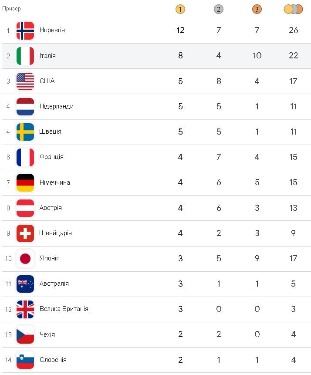Click the Italy flag icon
The width and height of the screenshot is (311, 375).
(x=25, y=56)
